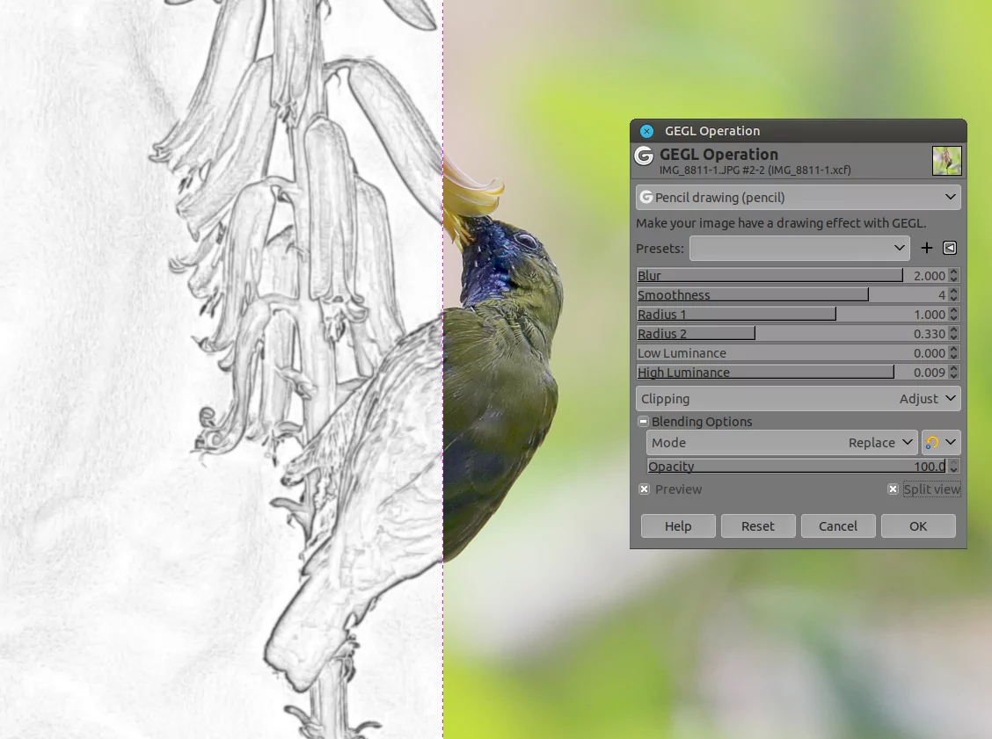Click the GEGL logo icon in the dialog header
Image resolution: width=992 pixels, height=739 pixels.
point(644,156)
